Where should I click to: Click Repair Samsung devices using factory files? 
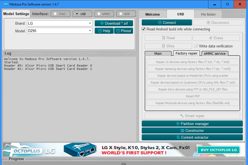pyautogui.click(x=193, y=69)
